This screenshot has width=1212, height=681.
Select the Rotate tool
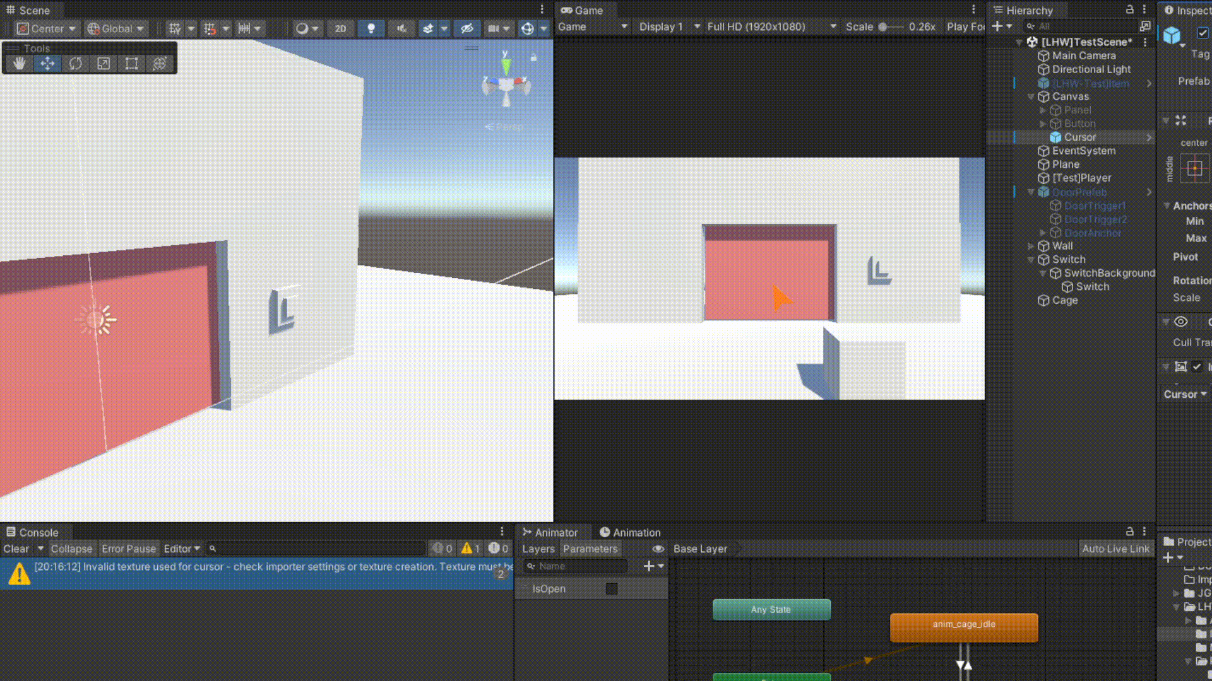pyautogui.click(x=76, y=64)
